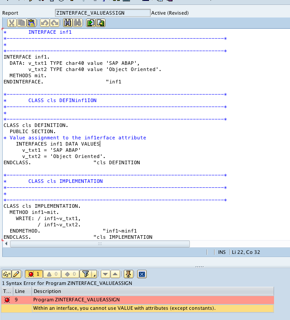
Task: Click the glasses Display icon in error panel
Action: tap(7, 274)
